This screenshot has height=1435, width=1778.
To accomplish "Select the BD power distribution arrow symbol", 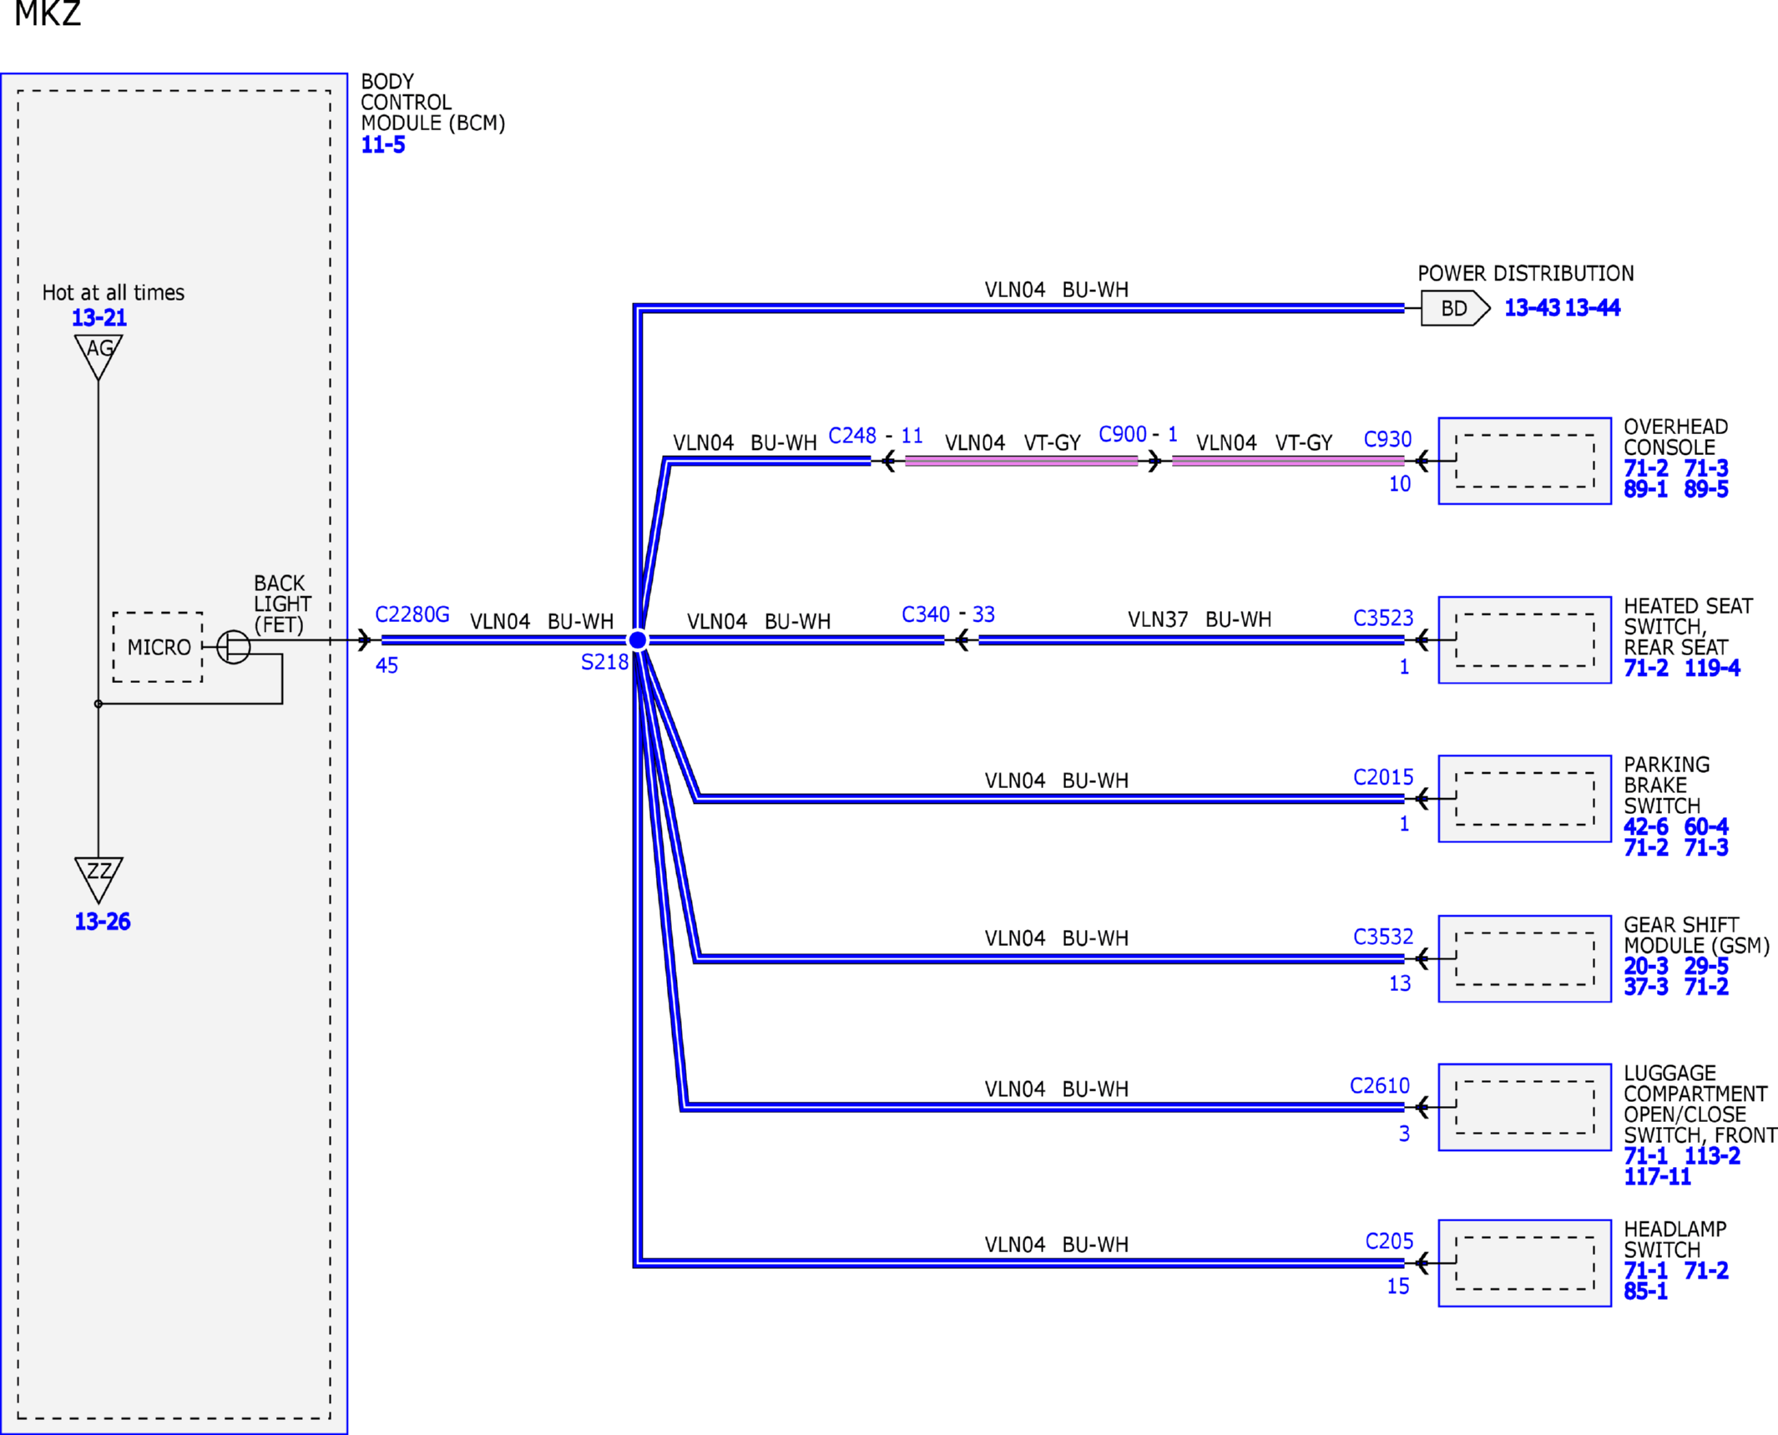I will (x=1455, y=308).
